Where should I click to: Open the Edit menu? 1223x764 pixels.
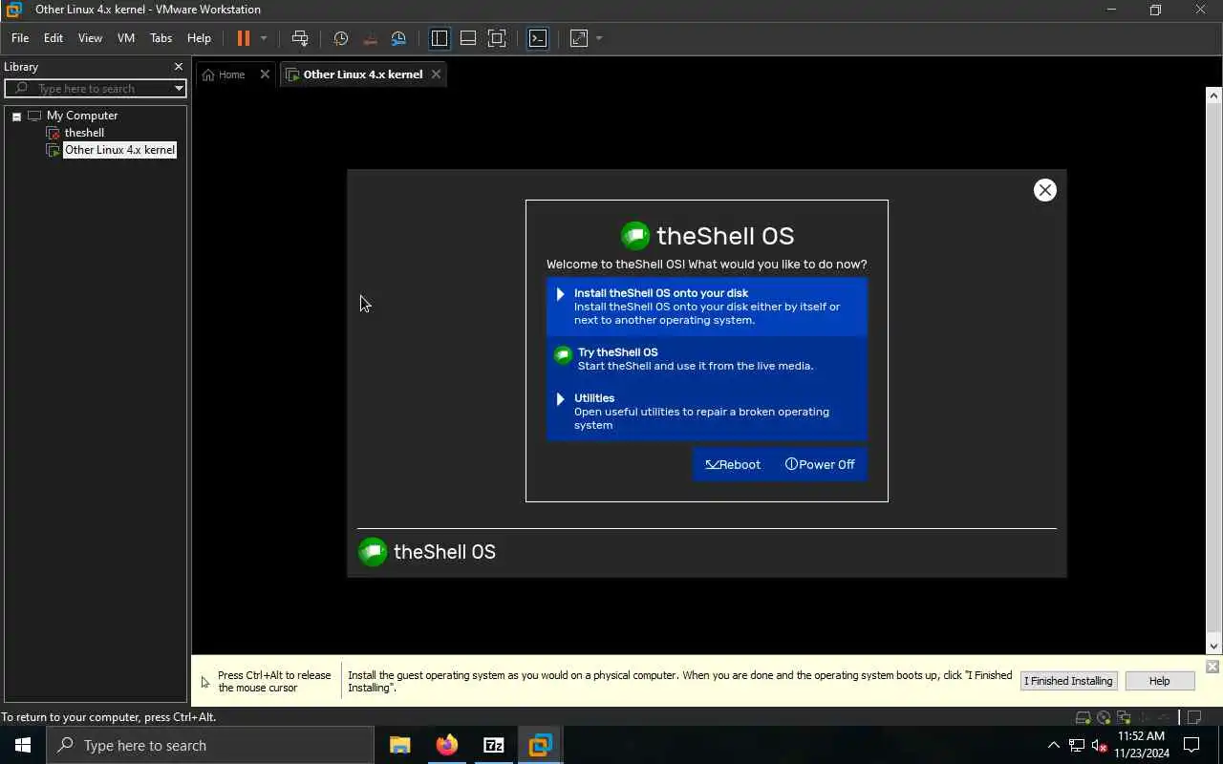[x=54, y=38]
